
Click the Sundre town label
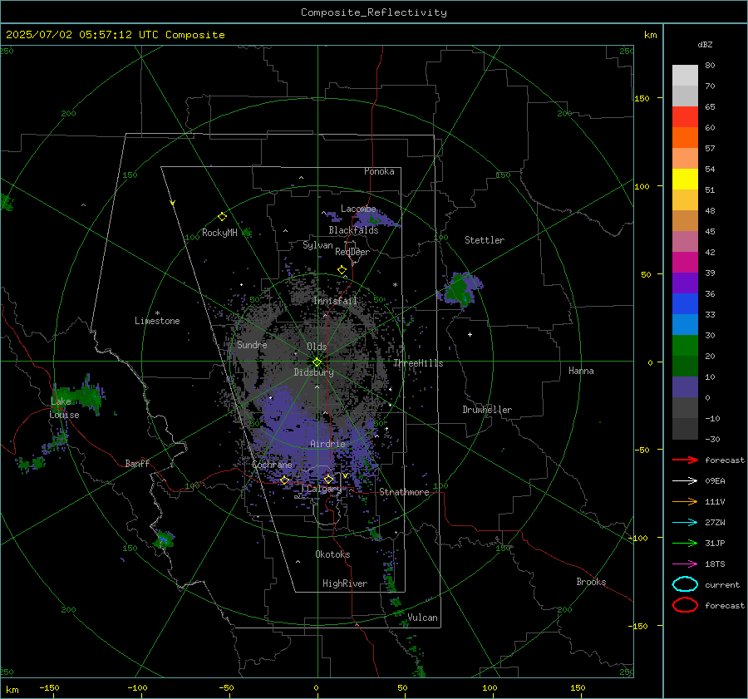252,344
